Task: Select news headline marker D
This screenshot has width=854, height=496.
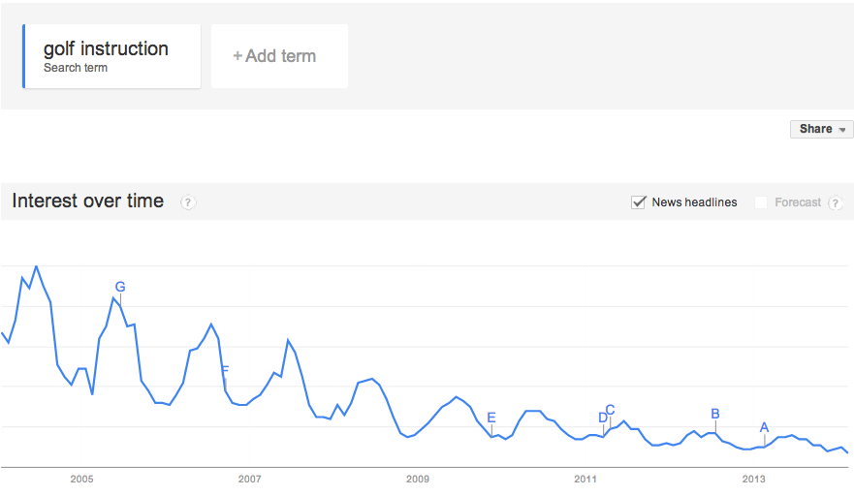Action: [x=602, y=418]
